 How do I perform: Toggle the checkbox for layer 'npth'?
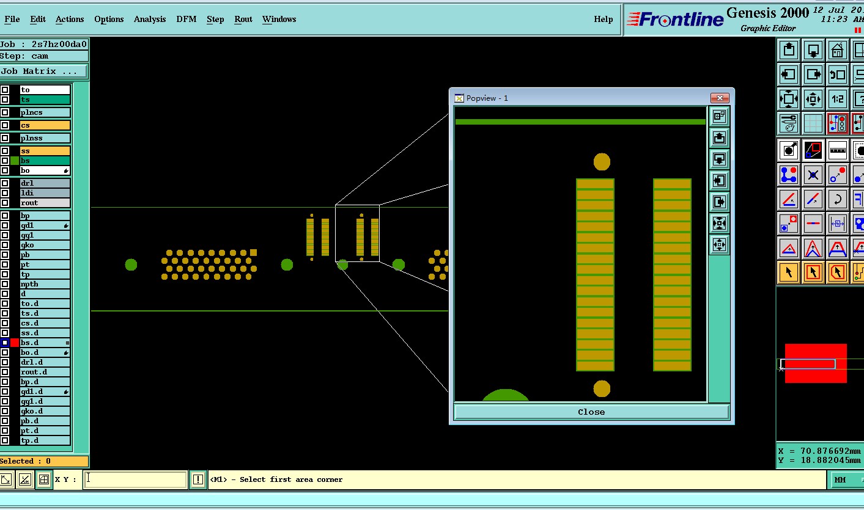click(x=5, y=284)
